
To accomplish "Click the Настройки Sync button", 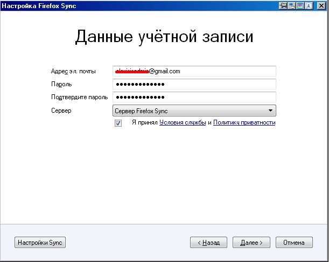I will [x=40, y=243].
